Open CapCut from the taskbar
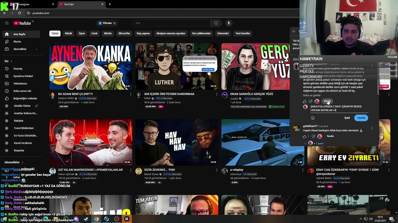 tap(127, 219)
